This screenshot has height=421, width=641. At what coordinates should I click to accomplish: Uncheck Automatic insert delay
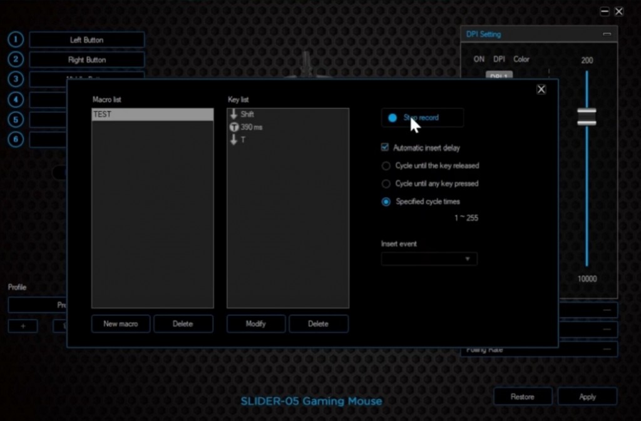tap(386, 148)
